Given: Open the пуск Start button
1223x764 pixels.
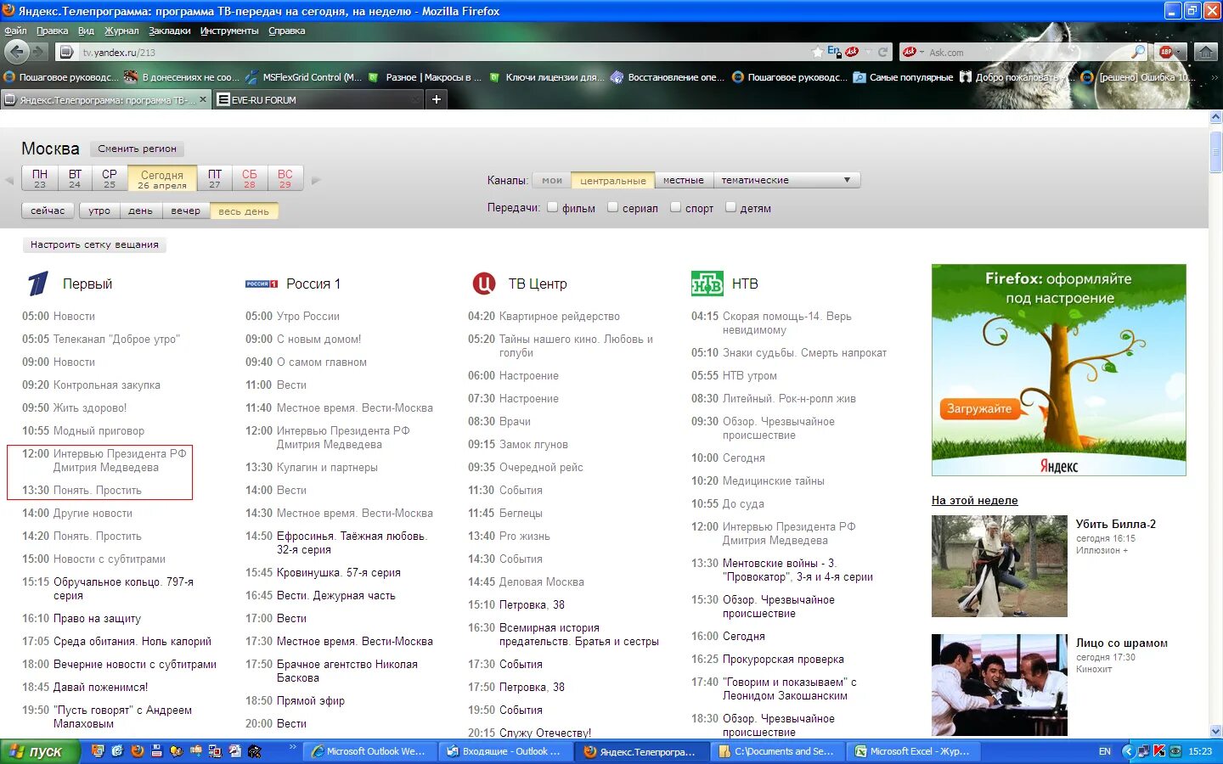Looking at the screenshot, I should tap(40, 751).
